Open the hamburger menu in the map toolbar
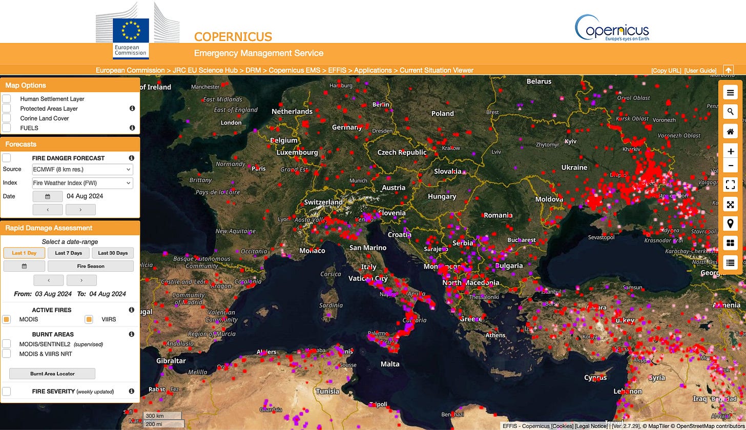The width and height of the screenshot is (746, 430). point(730,93)
